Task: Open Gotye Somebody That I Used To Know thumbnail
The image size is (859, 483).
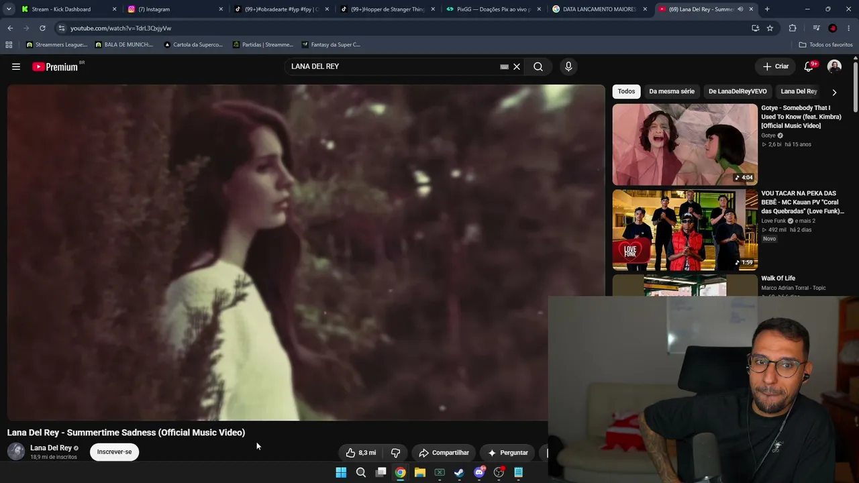Action: point(685,144)
